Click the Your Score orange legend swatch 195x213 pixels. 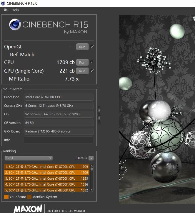[6, 197]
